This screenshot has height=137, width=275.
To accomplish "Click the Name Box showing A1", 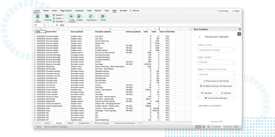I will (38, 25).
